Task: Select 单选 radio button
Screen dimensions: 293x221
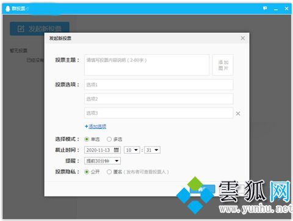Action: (87, 139)
